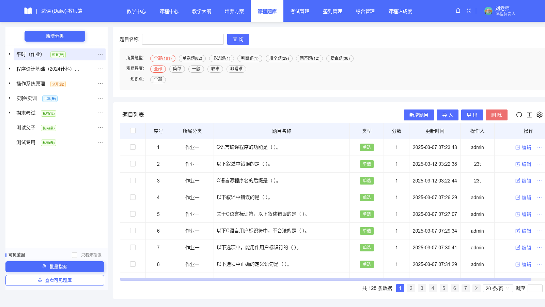Open more options for 测试父子 category

(x=100, y=128)
